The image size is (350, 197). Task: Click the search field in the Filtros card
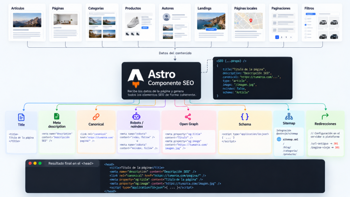(x=329, y=14)
